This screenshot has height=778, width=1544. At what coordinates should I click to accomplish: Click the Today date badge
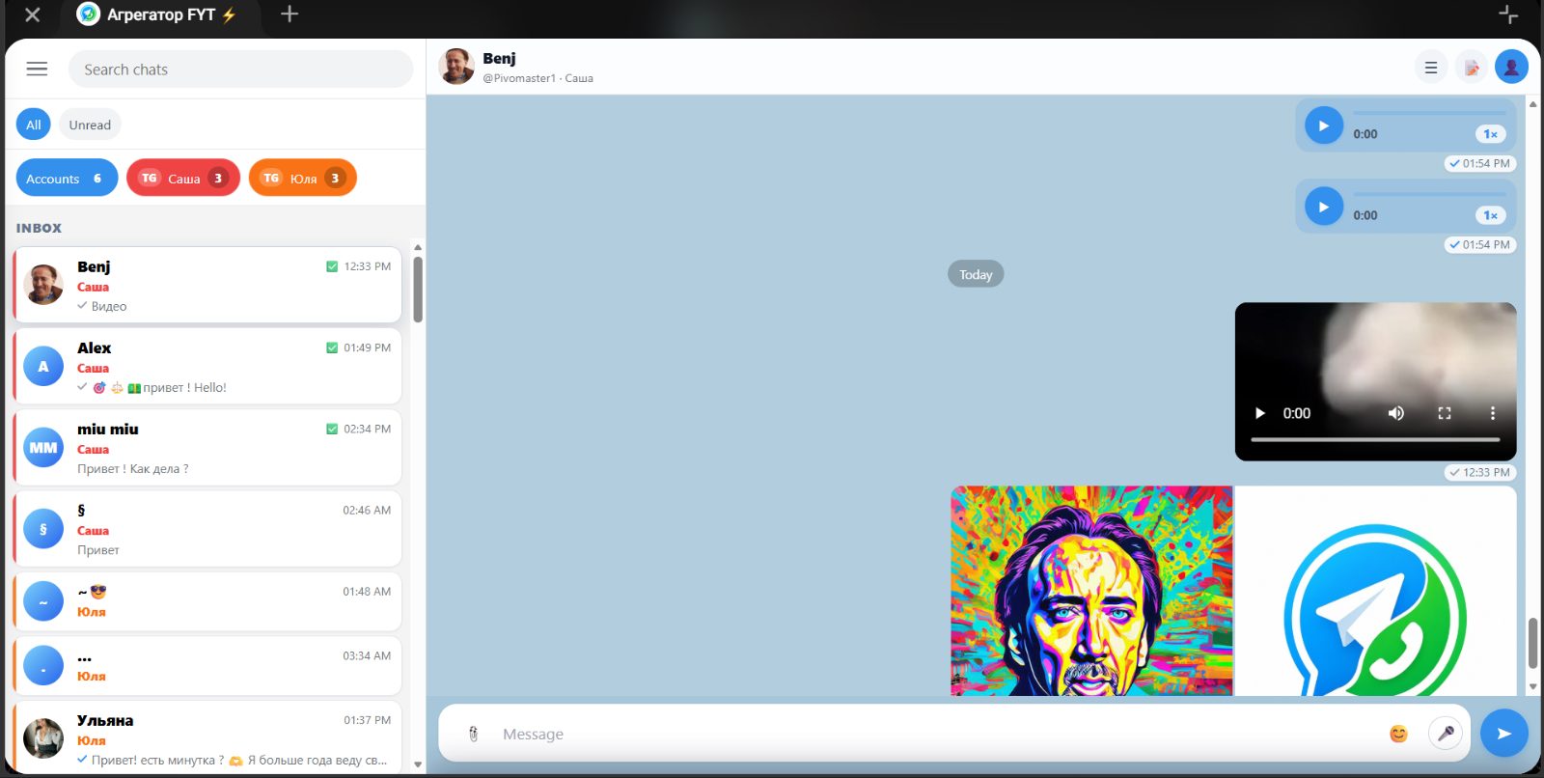point(976,274)
